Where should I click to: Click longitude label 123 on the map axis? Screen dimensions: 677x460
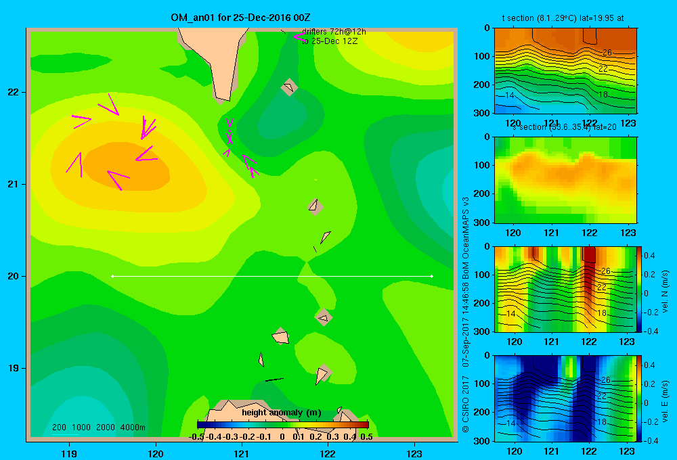point(414,453)
